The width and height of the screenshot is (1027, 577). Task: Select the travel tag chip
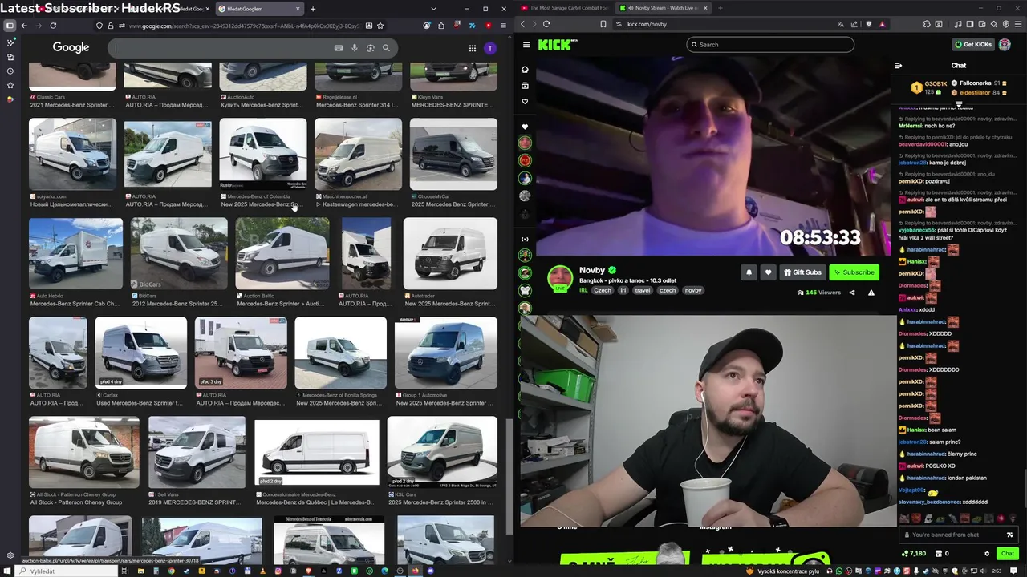643,290
